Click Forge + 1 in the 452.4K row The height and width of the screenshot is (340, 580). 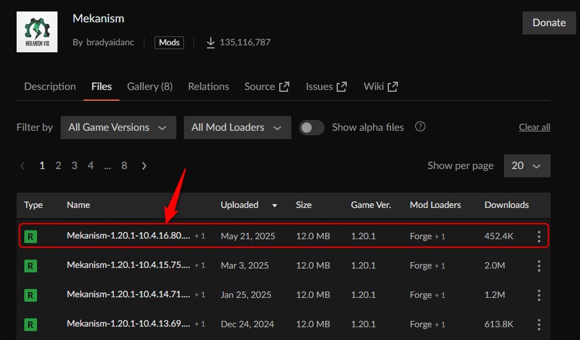(x=427, y=237)
